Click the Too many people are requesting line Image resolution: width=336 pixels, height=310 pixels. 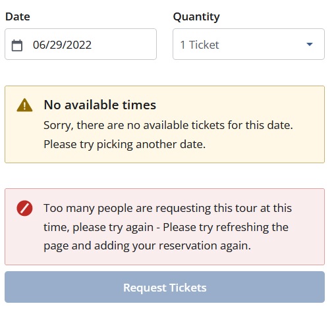point(167,209)
